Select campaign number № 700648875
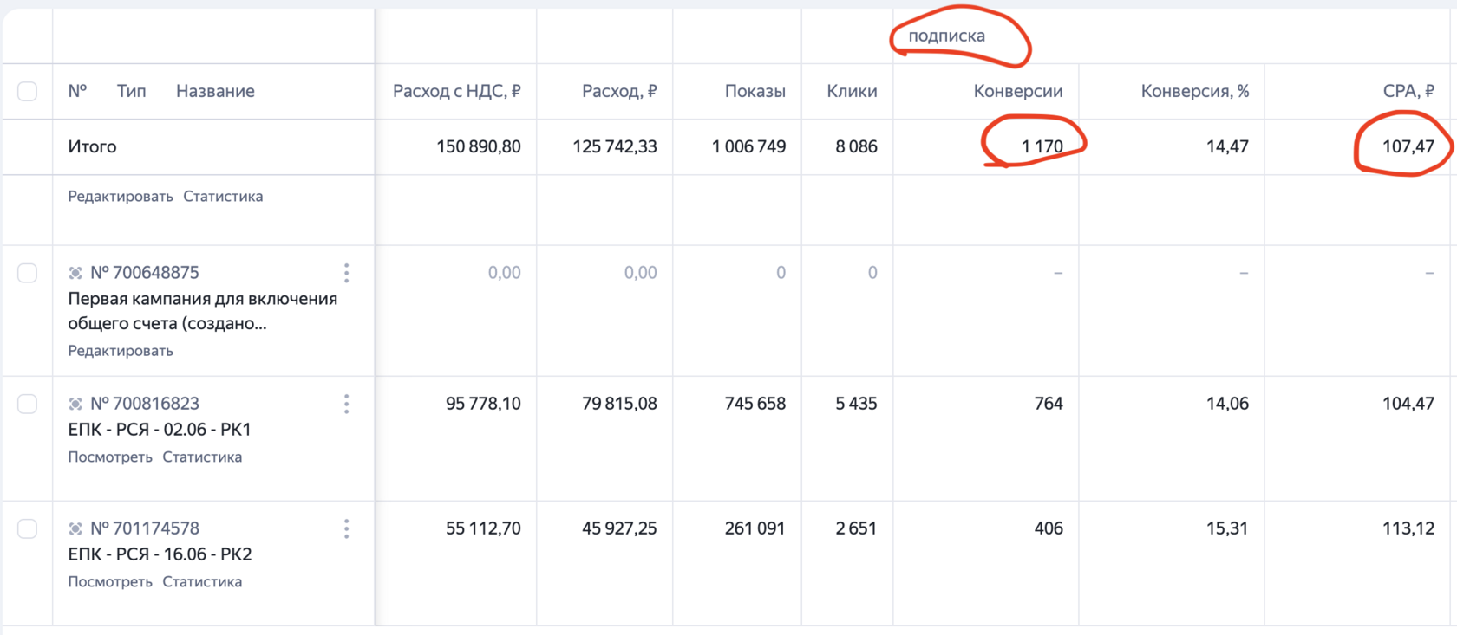The height and width of the screenshot is (635, 1457). (145, 273)
